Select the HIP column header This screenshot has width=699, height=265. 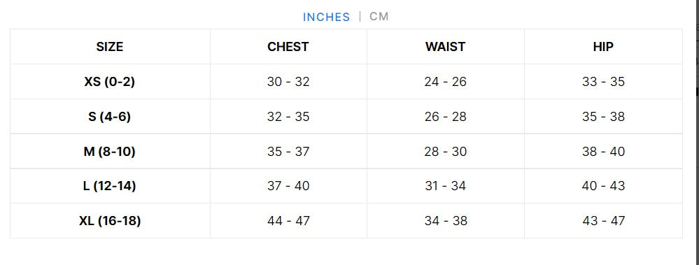click(603, 47)
